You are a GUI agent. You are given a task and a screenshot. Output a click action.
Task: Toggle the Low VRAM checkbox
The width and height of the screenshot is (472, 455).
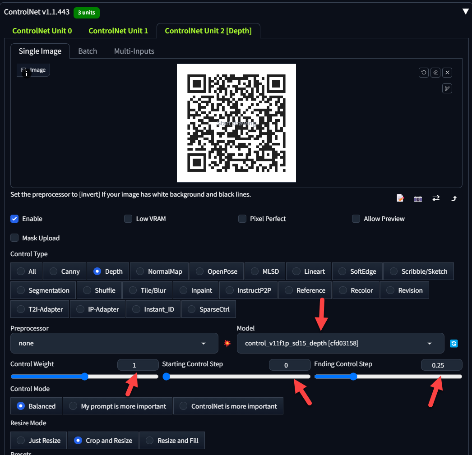click(128, 219)
